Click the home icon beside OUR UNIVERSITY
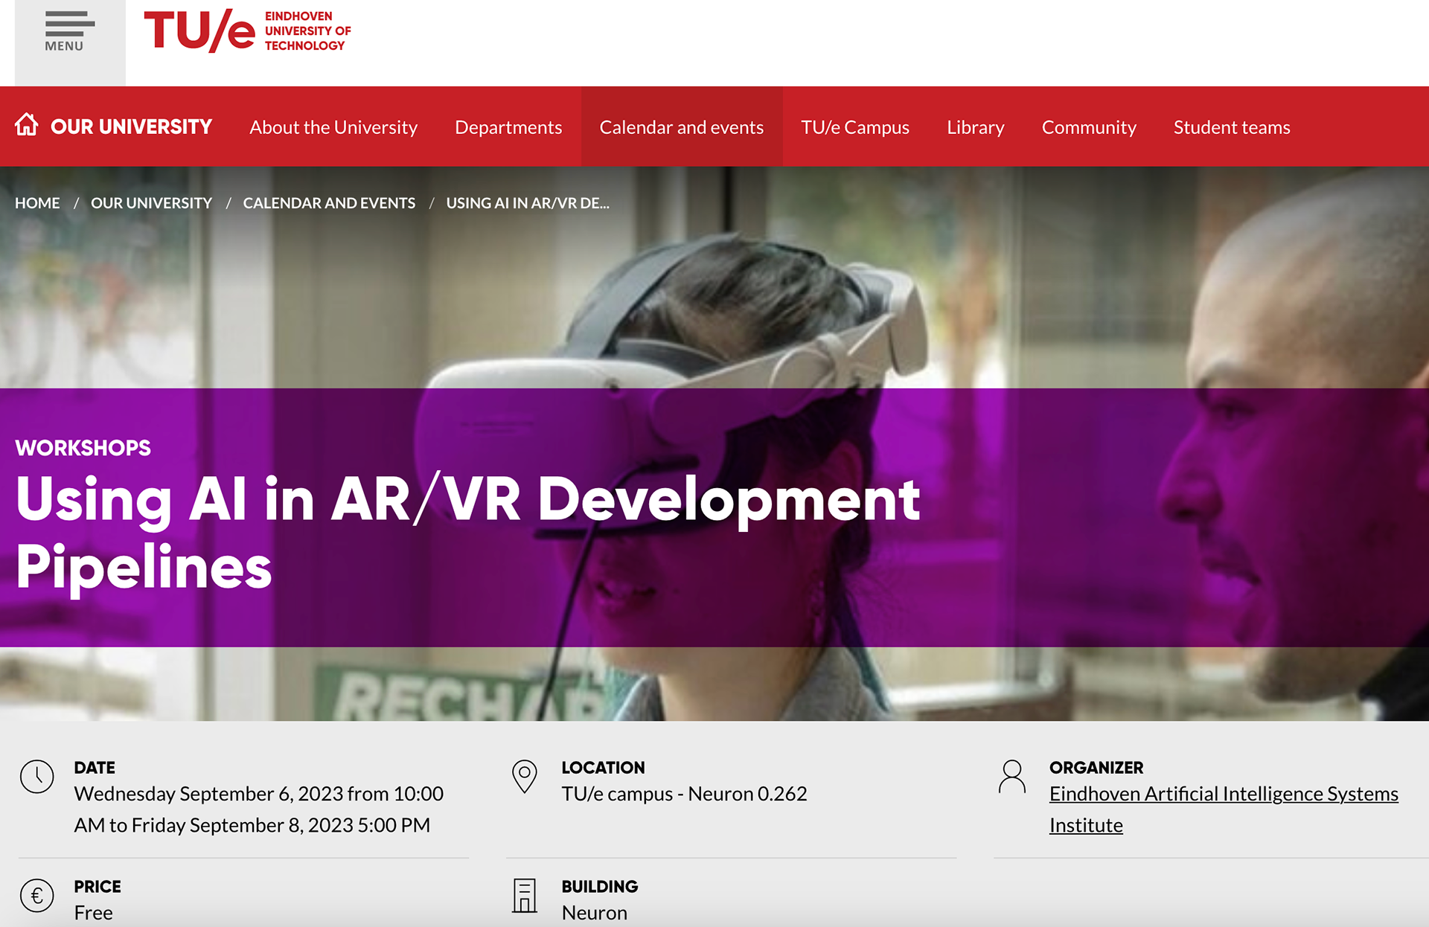 pyautogui.click(x=27, y=125)
